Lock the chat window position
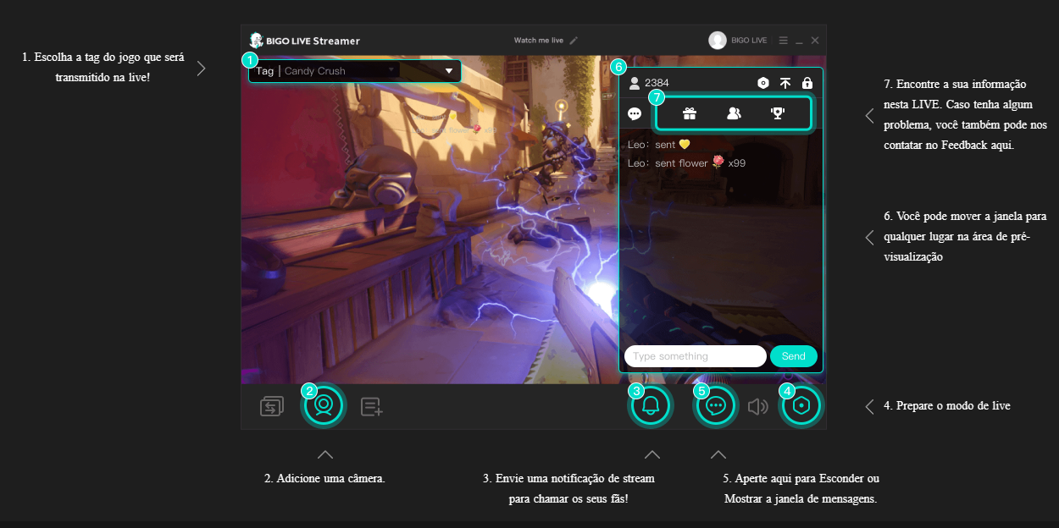 click(x=807, y=82)
